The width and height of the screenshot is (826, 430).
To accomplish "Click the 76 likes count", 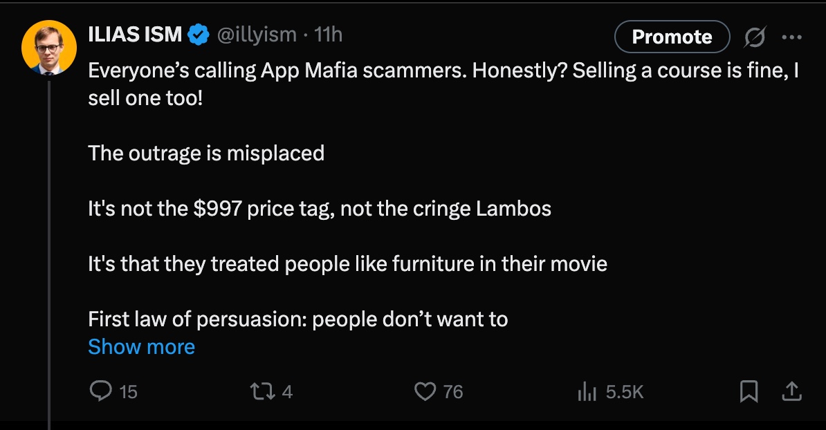I will (x=453, y=392).
